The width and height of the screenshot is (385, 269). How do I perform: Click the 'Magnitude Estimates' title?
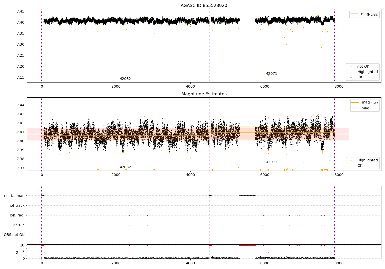[204, 94]
